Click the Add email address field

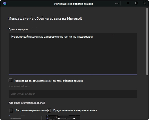73,94
